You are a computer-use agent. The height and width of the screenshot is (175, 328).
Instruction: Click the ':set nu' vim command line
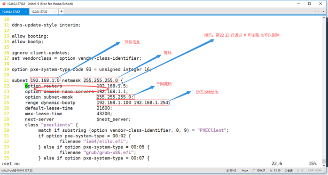pos(10,164)
